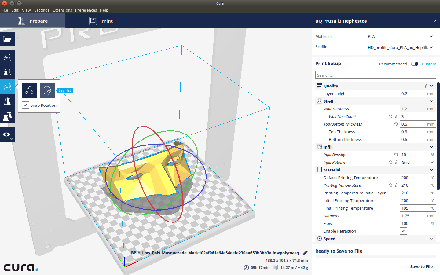Click the Save to File button

(421, 266)
